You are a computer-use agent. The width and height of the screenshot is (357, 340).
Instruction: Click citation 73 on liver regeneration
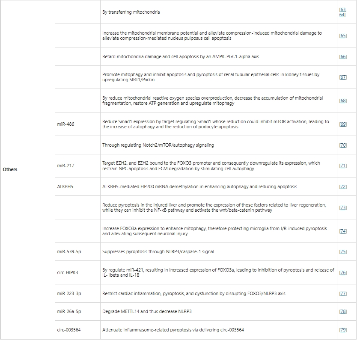343,207
